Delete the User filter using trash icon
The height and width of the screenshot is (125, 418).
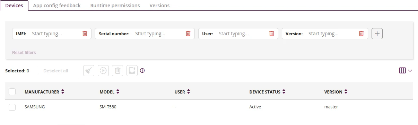(272, 34)
